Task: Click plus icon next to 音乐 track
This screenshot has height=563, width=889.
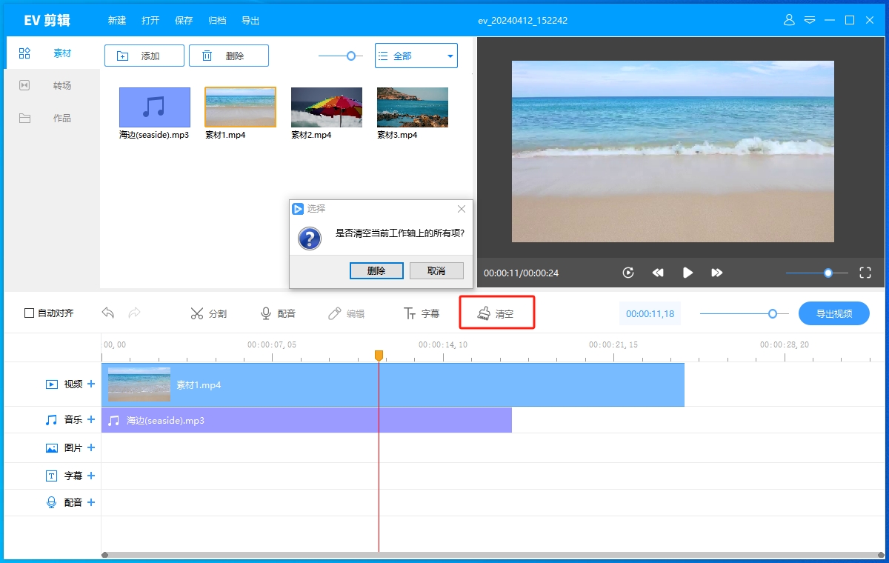Action: coord(91,419)
